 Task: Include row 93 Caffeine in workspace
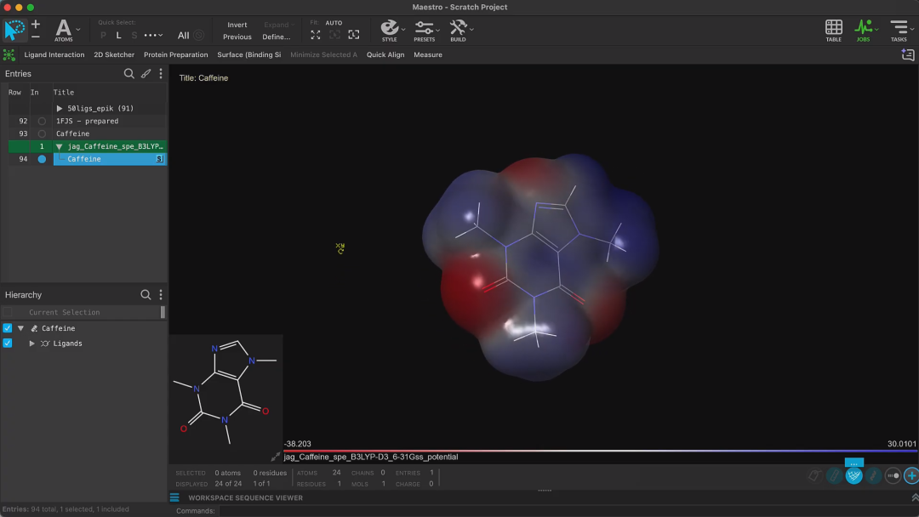[x=42, y=134]
